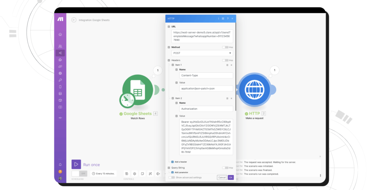The height and width of the screenshot is (190, 380).
Task: Click Cancel in the HTTP dialog
Action: point(222,177)
